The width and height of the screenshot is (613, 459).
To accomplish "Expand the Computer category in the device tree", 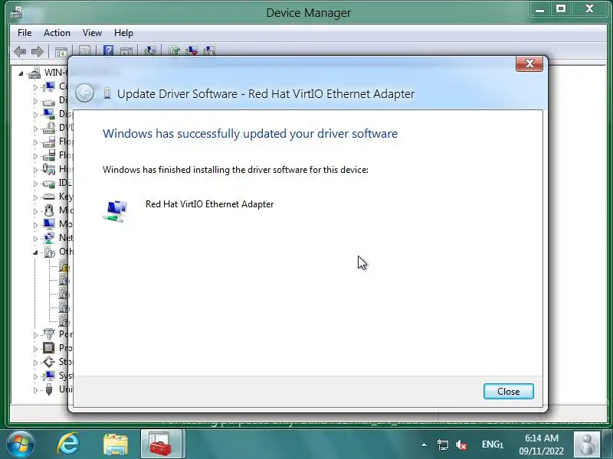I will point(35,87).
